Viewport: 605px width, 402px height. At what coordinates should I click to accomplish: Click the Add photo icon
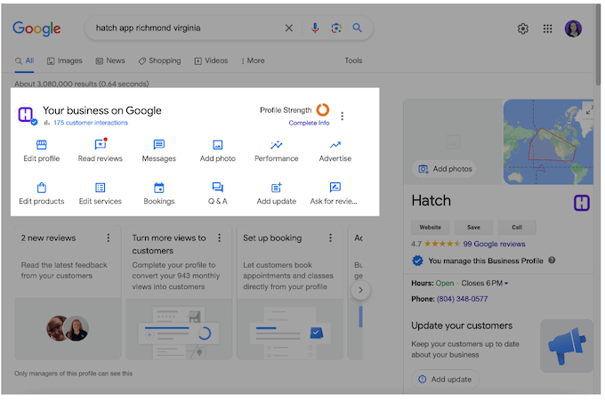pos(217,145)
